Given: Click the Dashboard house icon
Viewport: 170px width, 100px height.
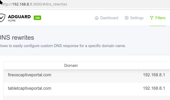Looking at the screenshot, I should click(96, 18).
